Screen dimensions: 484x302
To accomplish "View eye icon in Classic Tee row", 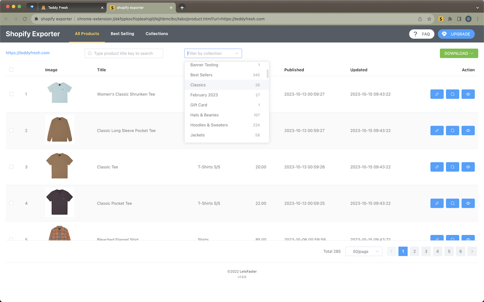I will click(468, 167).
